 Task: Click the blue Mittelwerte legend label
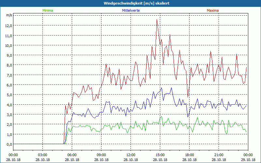point(131,10)
